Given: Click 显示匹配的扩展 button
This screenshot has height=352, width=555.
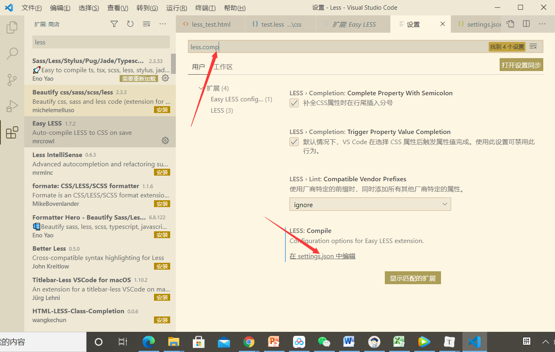Looking at the screenshot, I should coord(413,278).
